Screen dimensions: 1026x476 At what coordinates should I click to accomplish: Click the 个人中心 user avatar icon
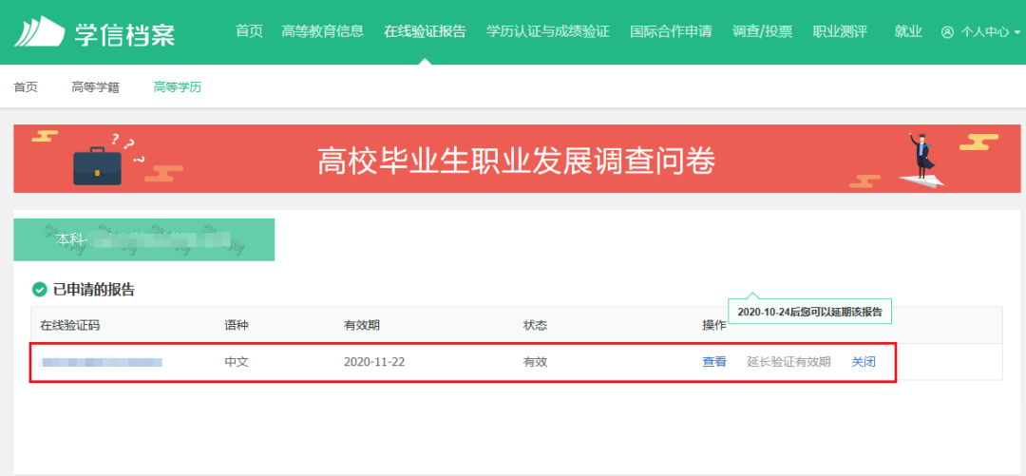click(x=947, y=32)
